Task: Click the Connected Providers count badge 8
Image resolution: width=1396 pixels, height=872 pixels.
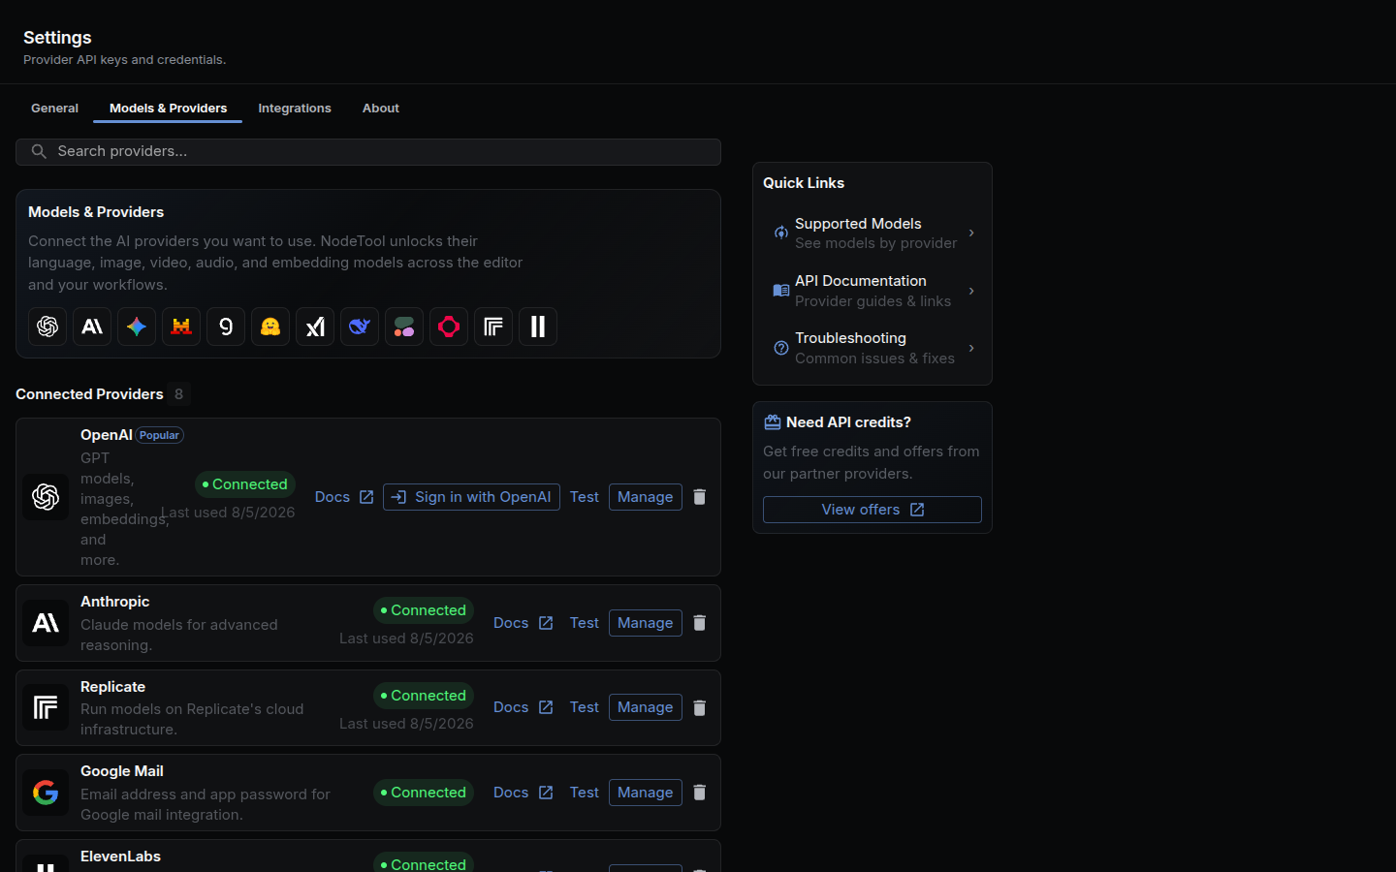Action: pos(178,394)
